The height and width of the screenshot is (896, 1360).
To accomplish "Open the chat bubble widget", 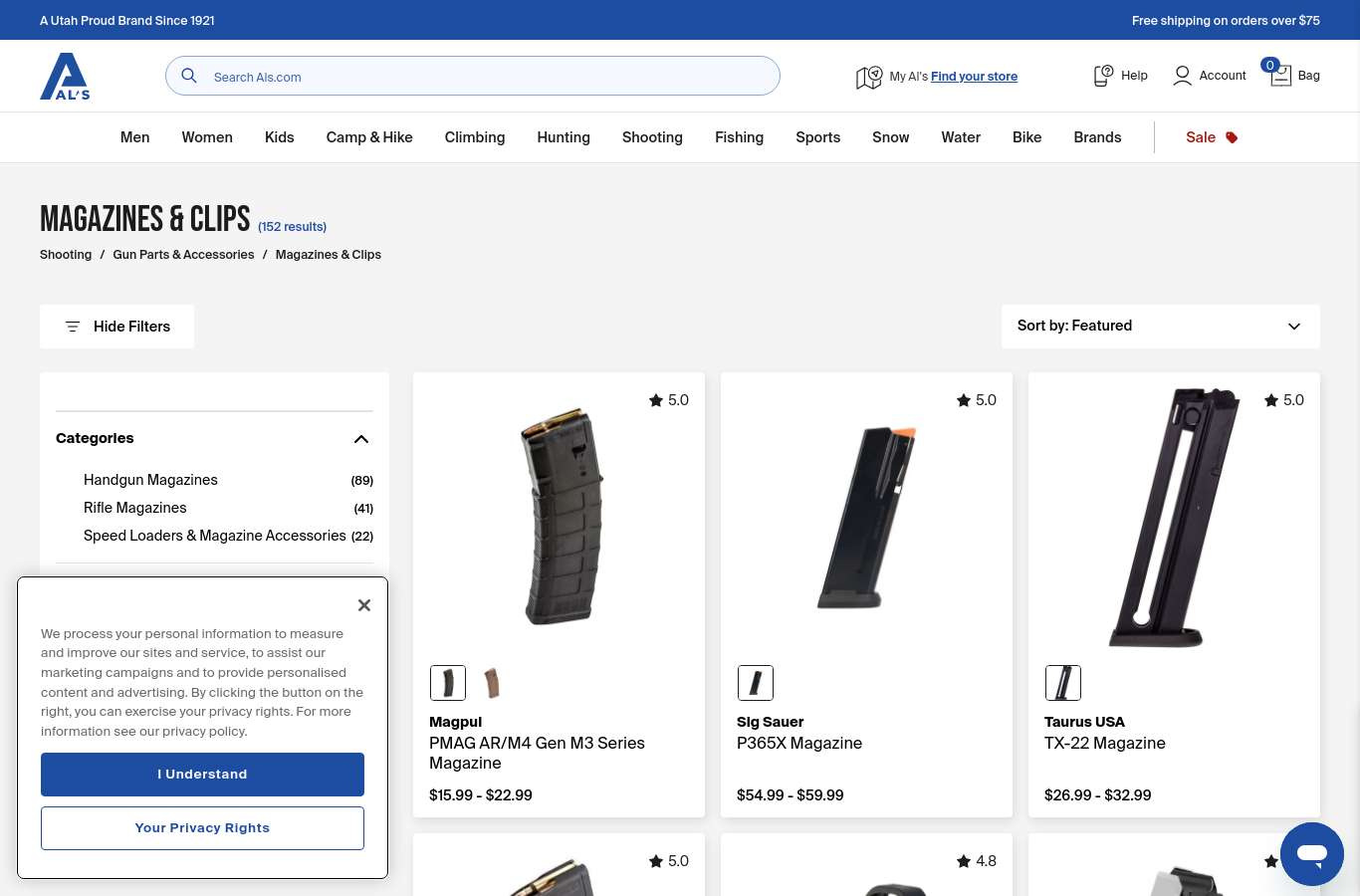I will click(x=1312, y=854).
